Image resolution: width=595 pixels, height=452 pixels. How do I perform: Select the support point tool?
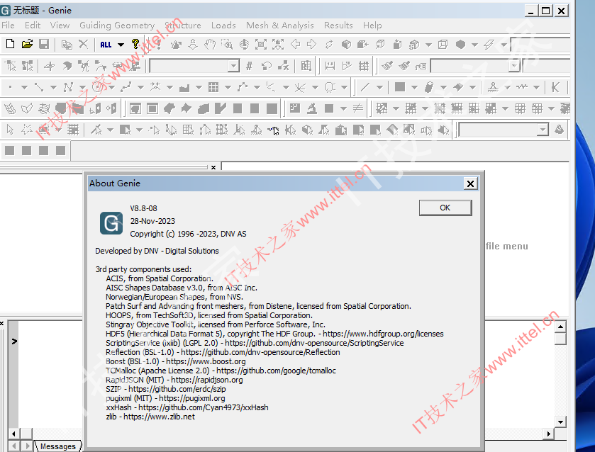click(x=493, y=87)
